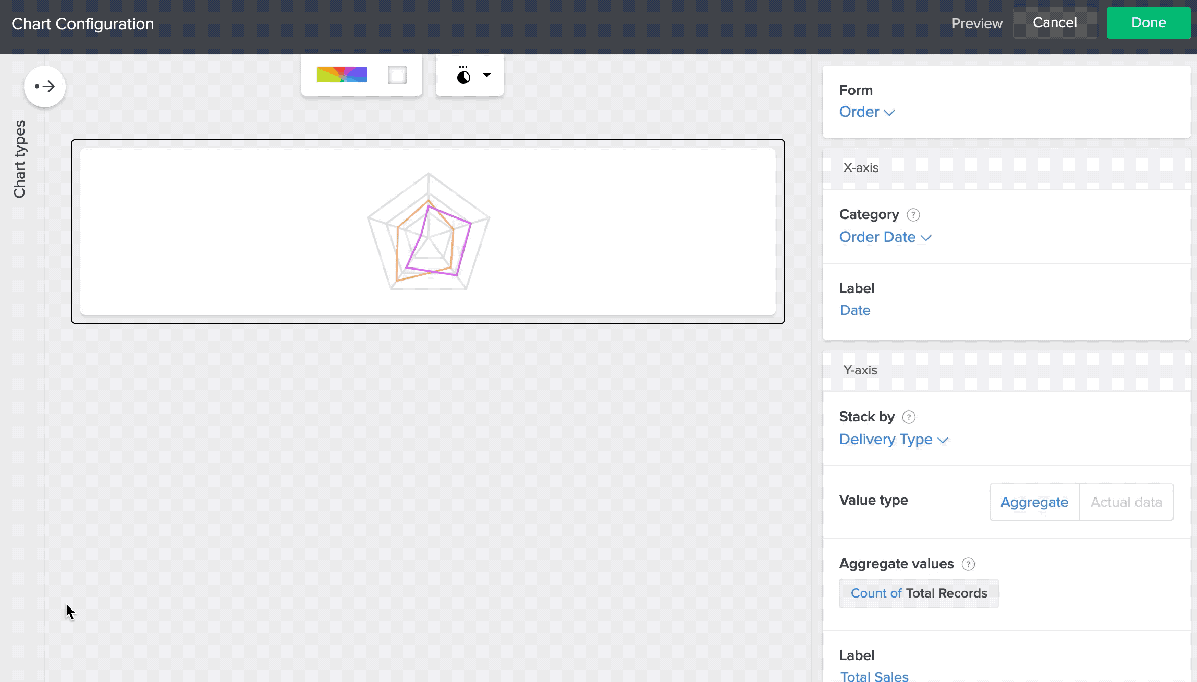Screen dimensions: 1197x682
Task: Click the Category help question mark icon
Action: click(x=913, y=215)
